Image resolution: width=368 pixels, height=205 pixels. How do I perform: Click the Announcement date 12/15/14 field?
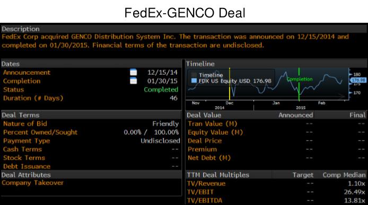click(x=162, y=72)
